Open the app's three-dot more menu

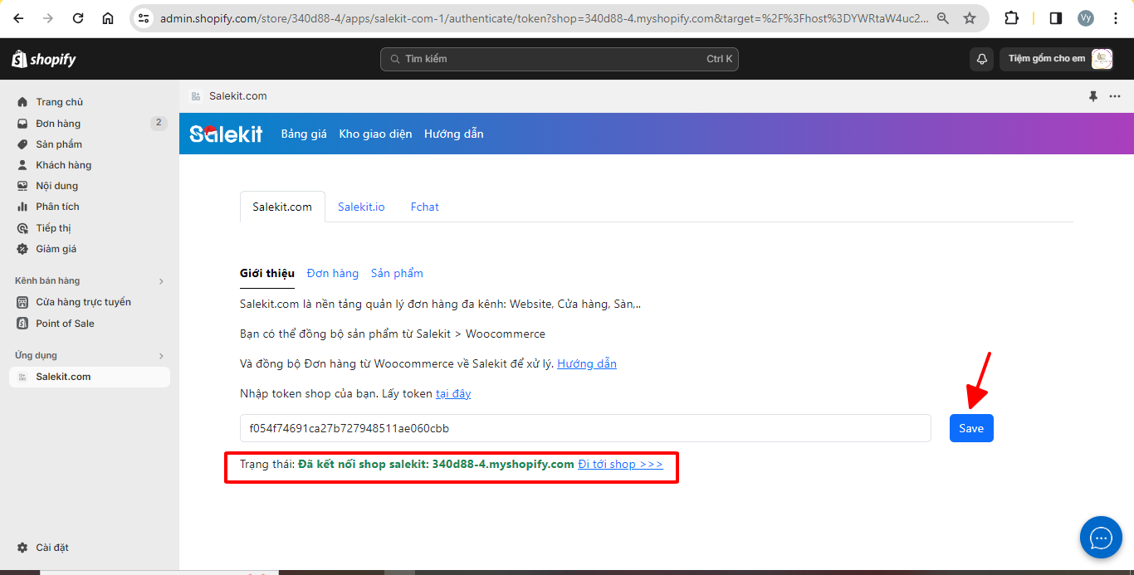tap(1115, 96)
